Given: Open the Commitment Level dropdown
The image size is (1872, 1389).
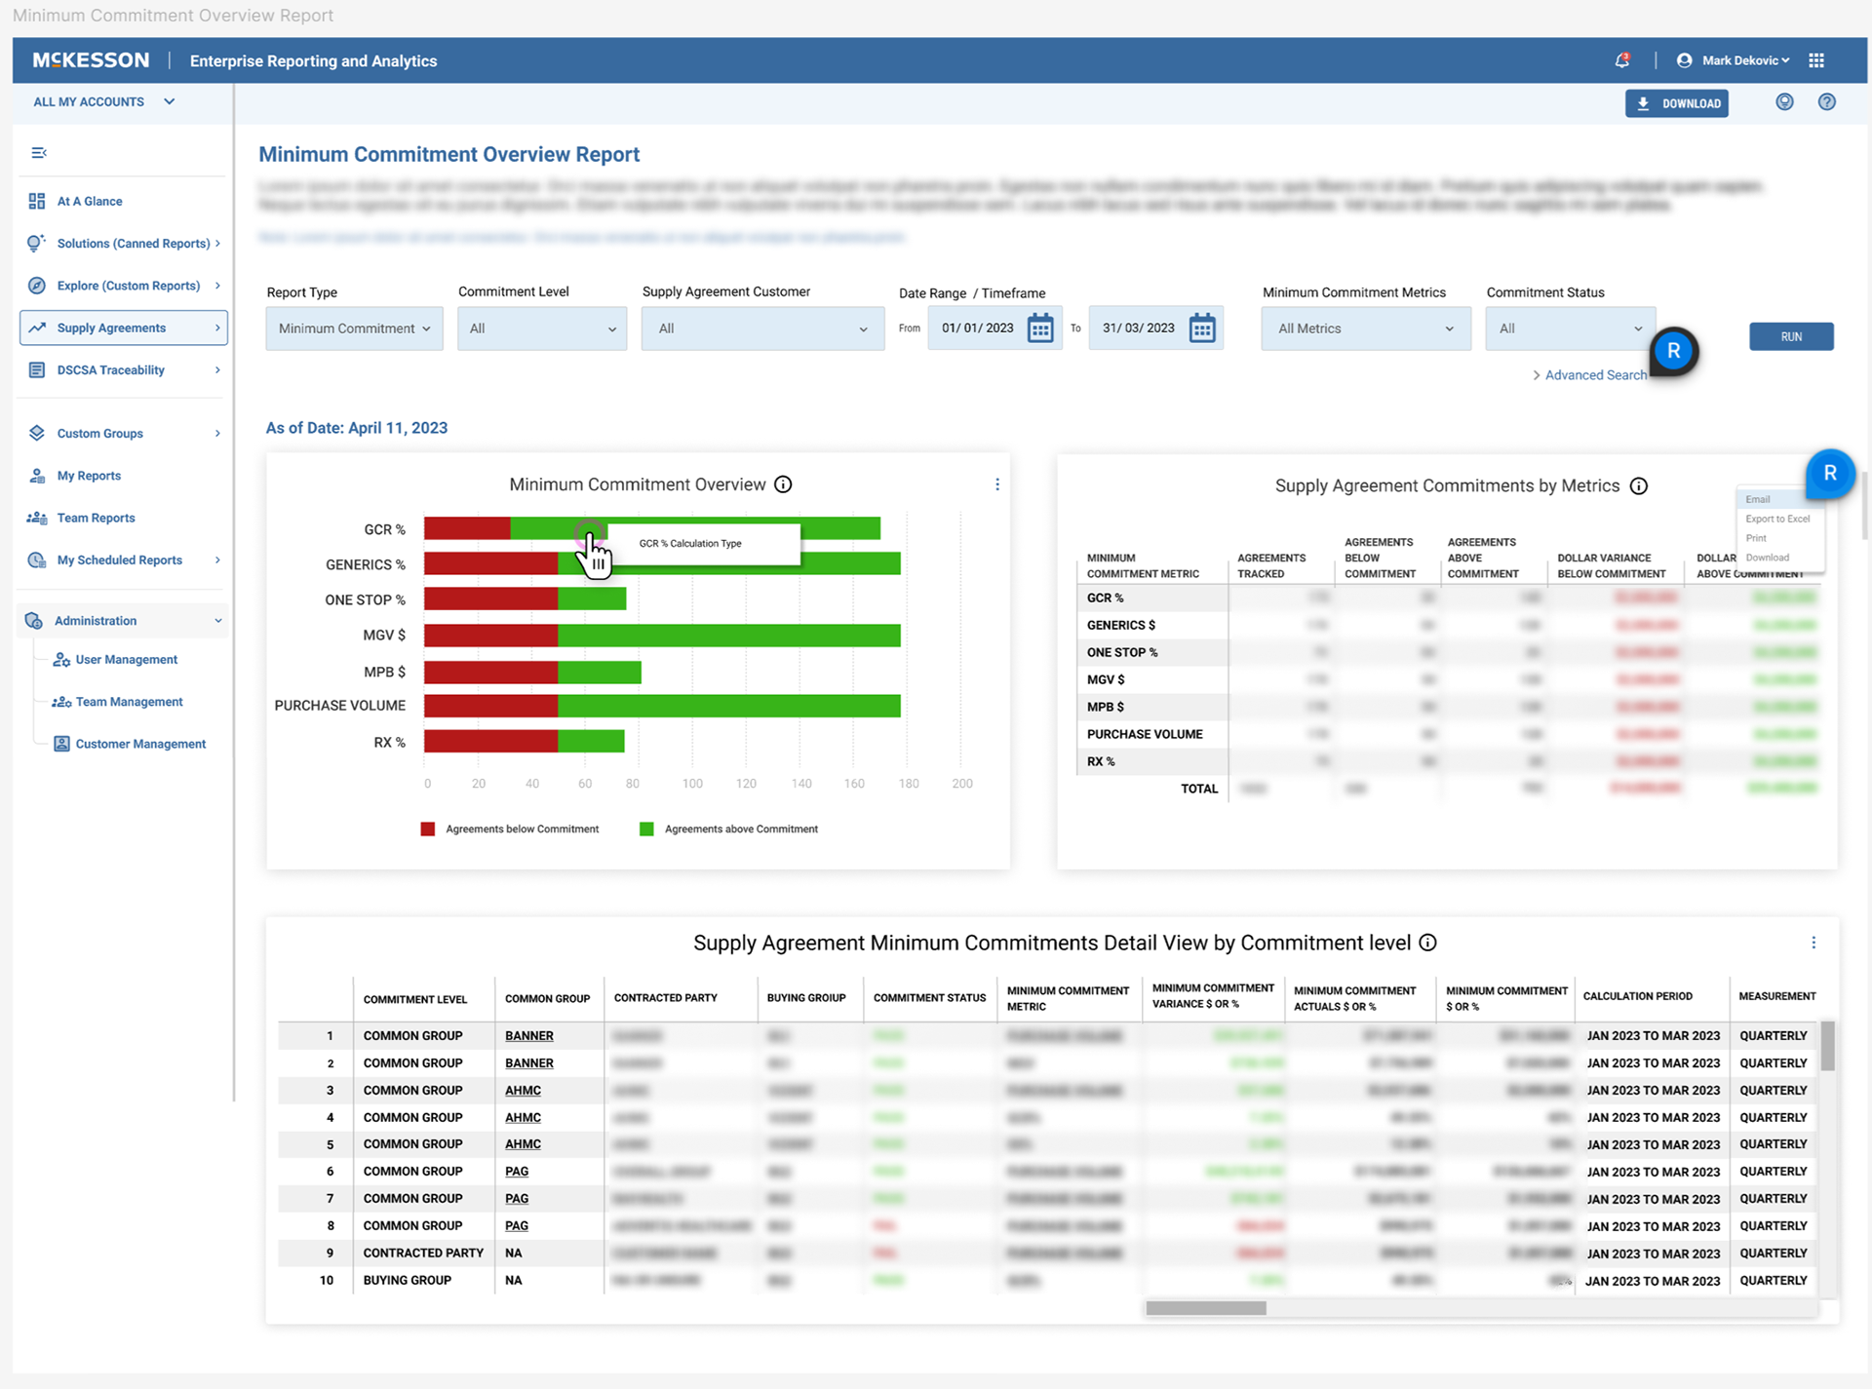Looking at the screenshot, I should (541, 328).
